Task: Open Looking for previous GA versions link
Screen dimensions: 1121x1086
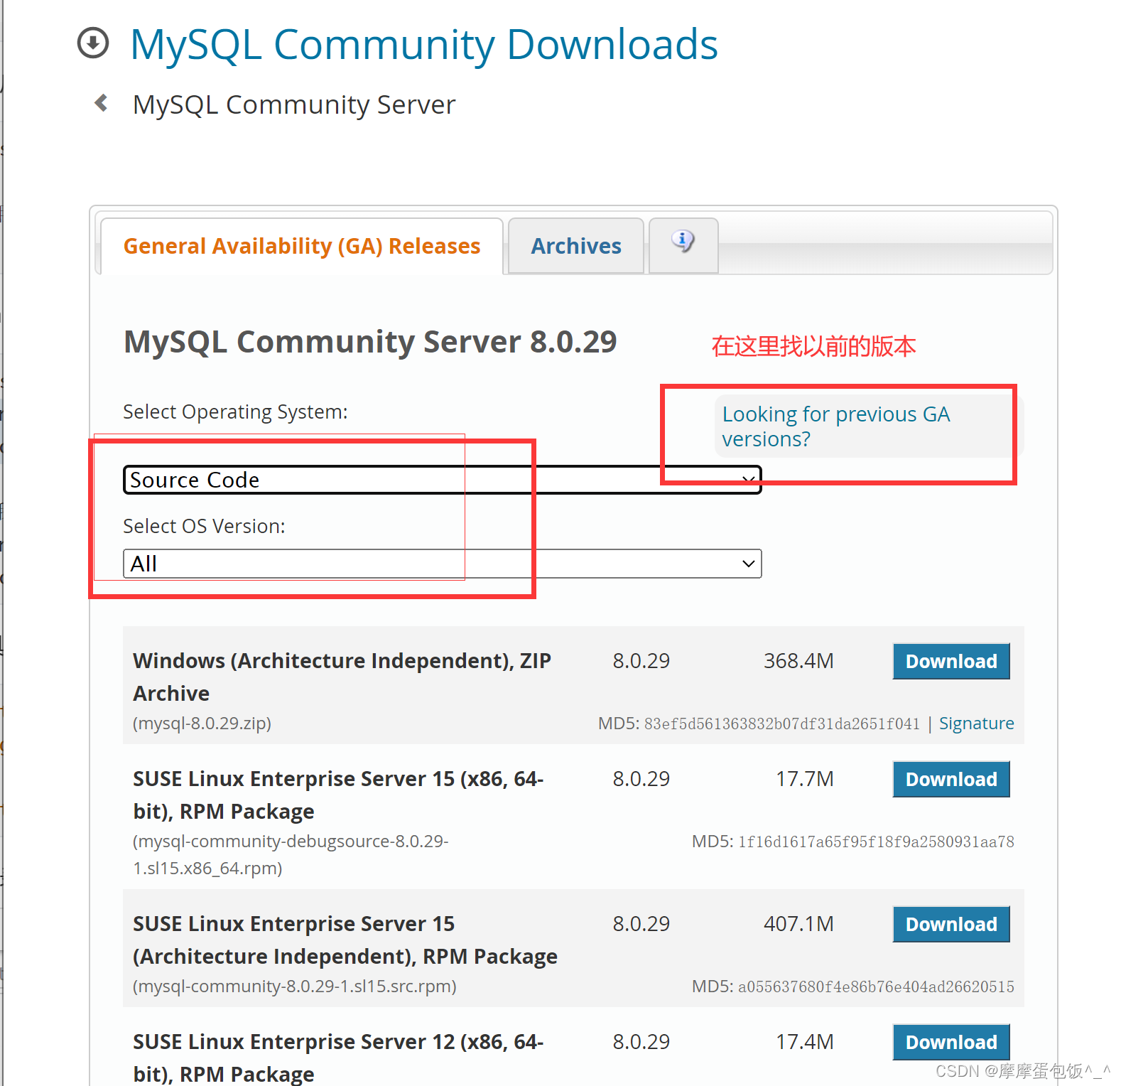Action: pos(836,426)
